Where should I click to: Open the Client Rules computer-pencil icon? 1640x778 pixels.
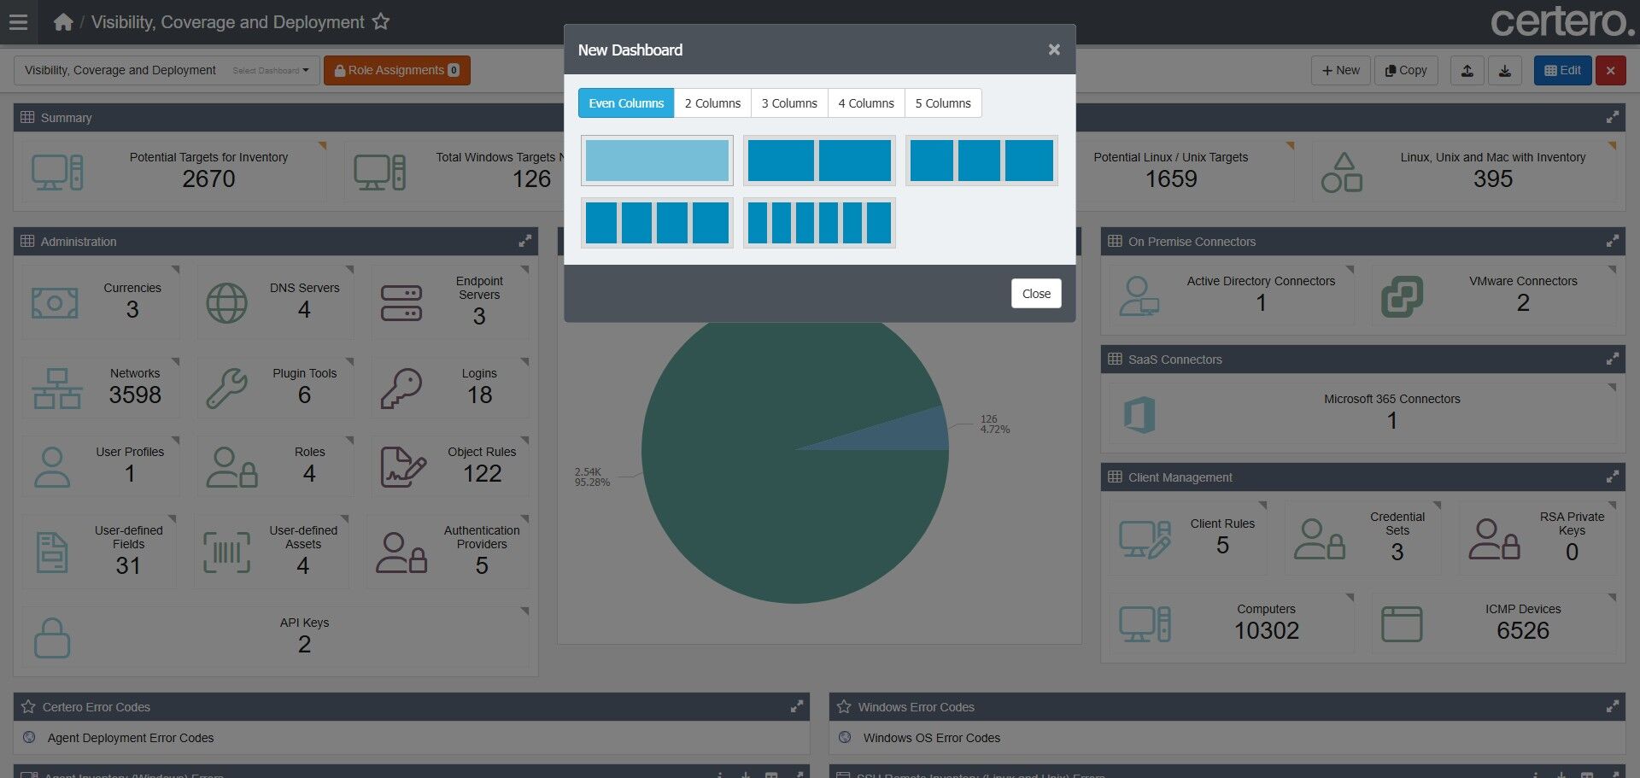pyautogui.click(x=1145, y=539)
